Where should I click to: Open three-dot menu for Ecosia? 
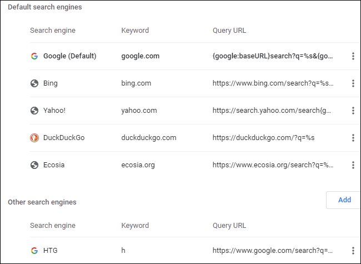[x=353, y=165]
